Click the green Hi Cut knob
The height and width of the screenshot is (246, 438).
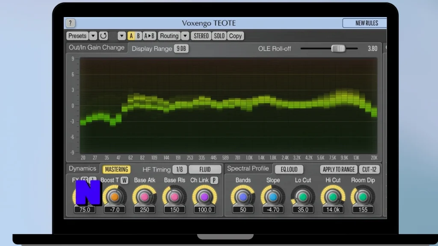tap(333, 197)
